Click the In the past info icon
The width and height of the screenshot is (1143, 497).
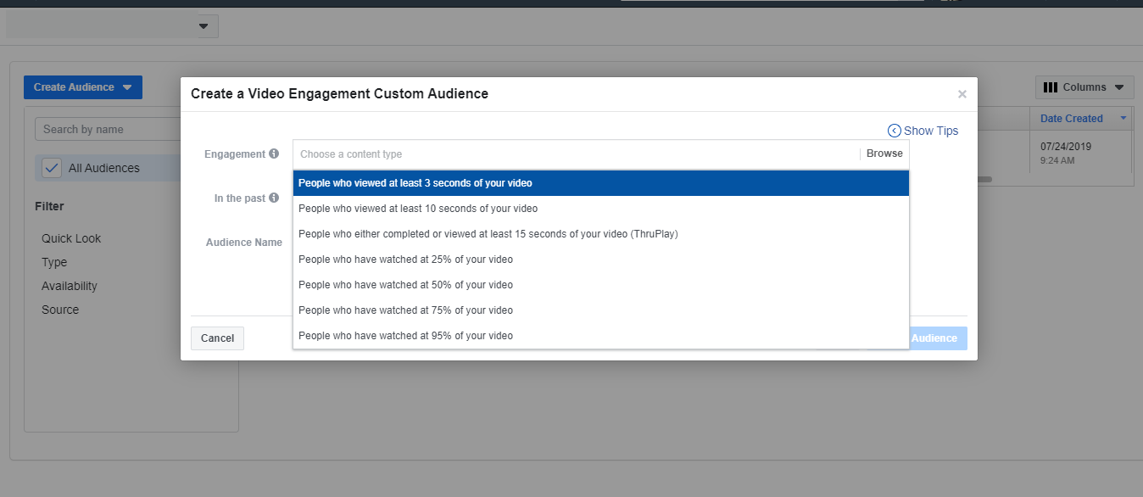(x=274, y=198)
